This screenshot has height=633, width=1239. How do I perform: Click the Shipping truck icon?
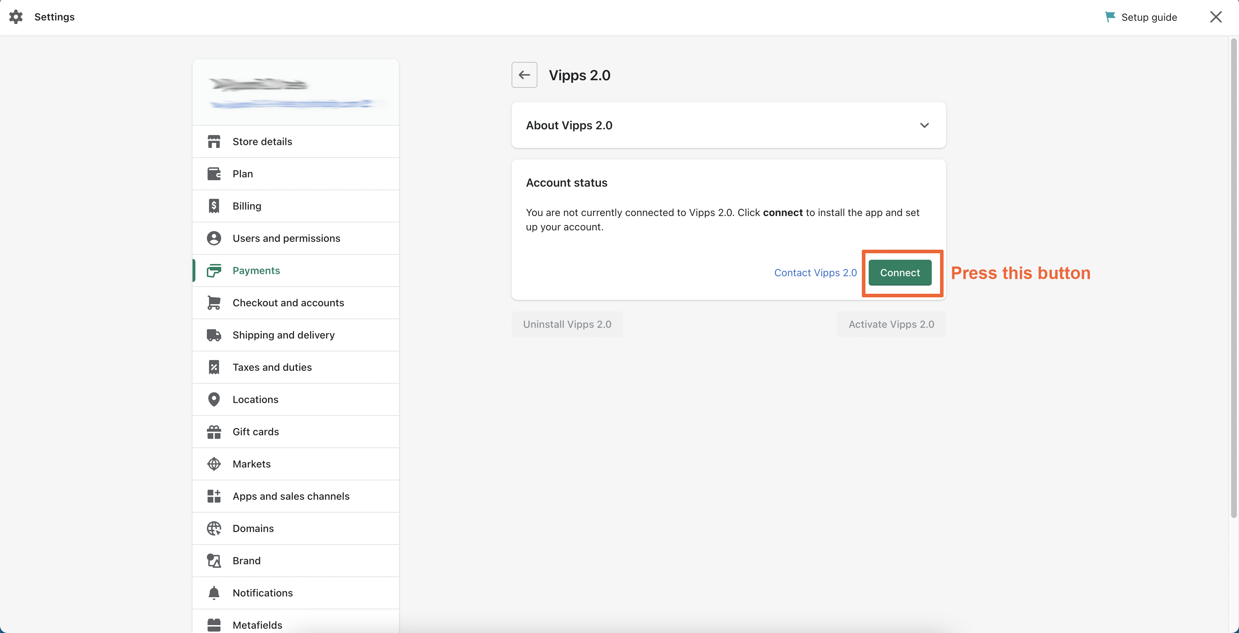coord(214,335)
